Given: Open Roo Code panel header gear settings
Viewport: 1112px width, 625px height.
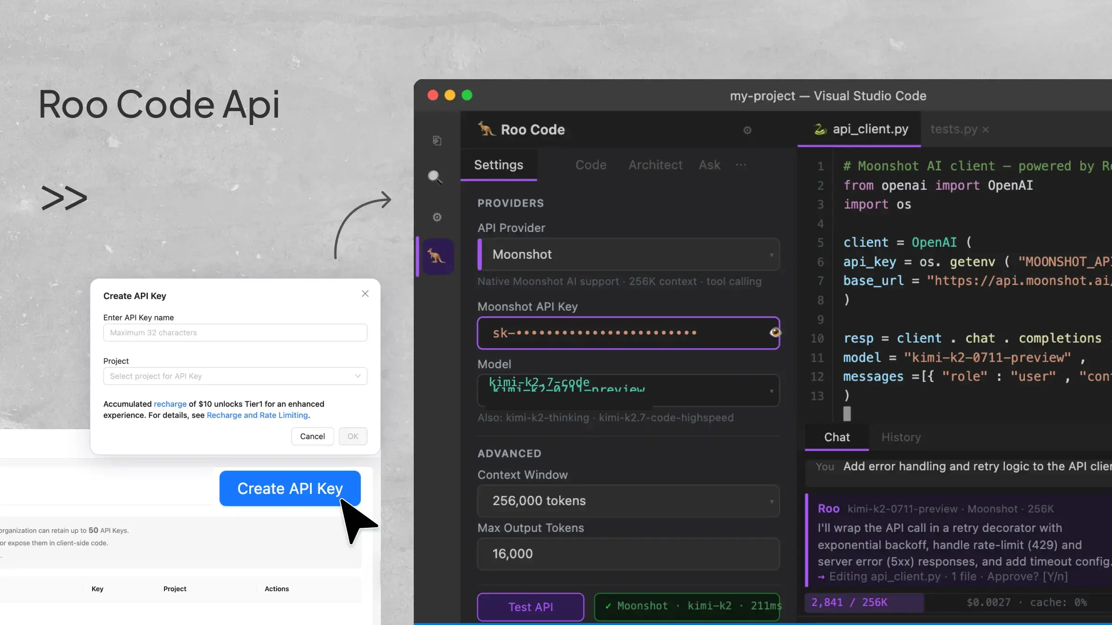Looking at the screenshot, I should click(x=747, y=130).
